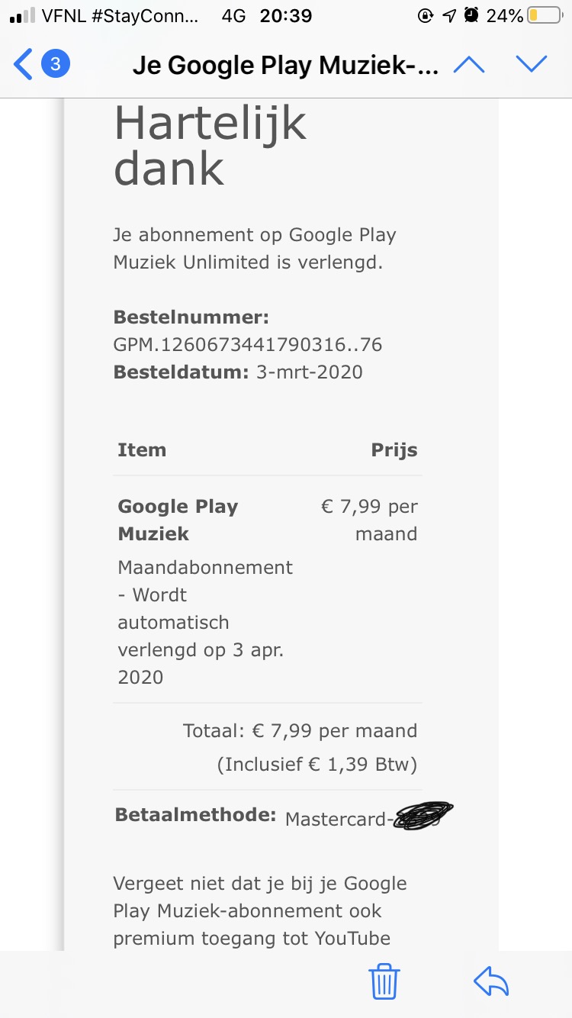Tap the order number GPM.1260673441790316..76
This screenshot has width=572, height=1018.
point(248,345)
